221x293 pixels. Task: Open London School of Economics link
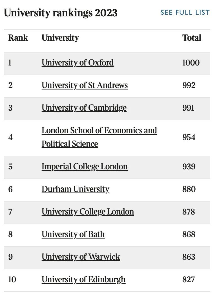(x=99, y=137)
